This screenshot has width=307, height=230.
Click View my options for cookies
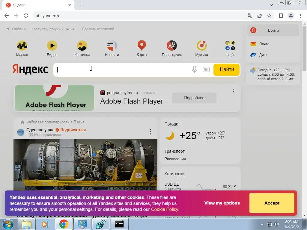tap(222, 203)
